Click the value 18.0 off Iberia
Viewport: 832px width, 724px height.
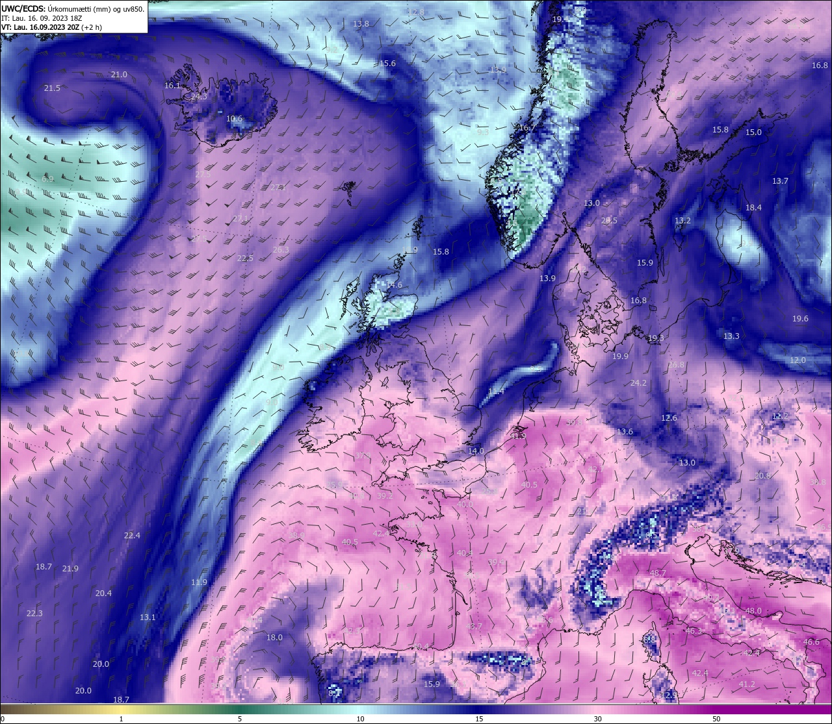click(274, 638)
